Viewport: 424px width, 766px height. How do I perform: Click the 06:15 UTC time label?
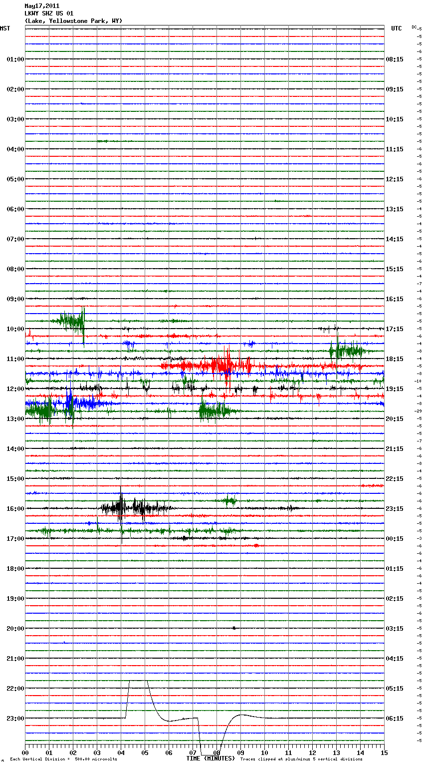pos(395,719)
